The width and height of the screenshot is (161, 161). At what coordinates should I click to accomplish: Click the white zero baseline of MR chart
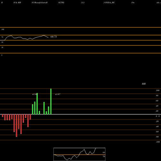(x=80, y=114)
